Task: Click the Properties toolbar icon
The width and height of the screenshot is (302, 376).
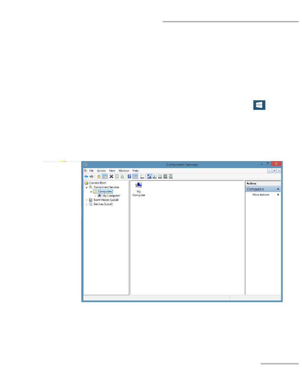Action: point(117,176)
